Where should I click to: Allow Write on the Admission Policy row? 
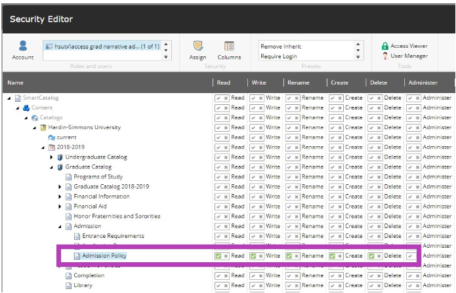[253, 256]
